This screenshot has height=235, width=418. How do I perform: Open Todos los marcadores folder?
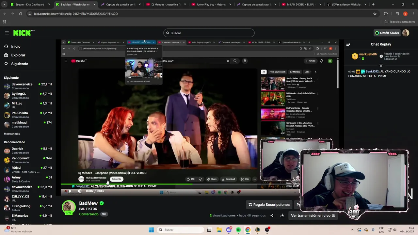[x=400, y=22]
